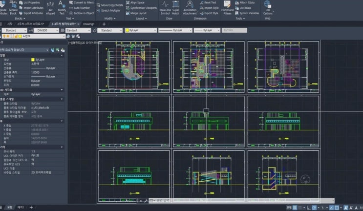The height and width of the screenshot is (211, 363).
Task: Select Move/Copy/Rotate in Modify panel
Action: (x=110, y=5)
